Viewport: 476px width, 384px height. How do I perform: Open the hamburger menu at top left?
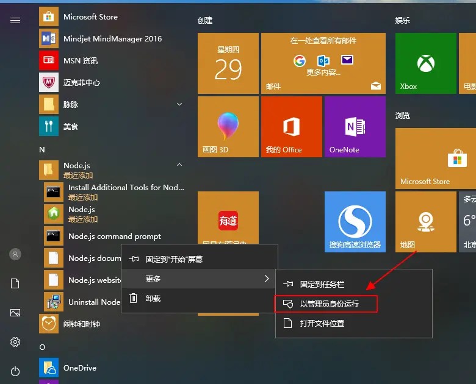click(15, 20)
